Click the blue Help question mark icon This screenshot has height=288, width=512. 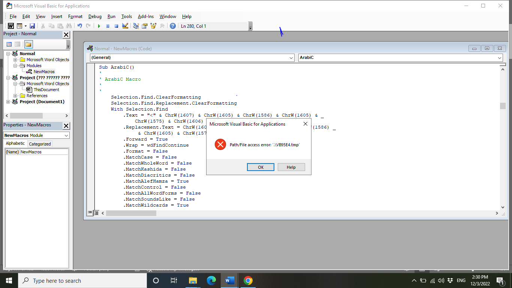(172, 26)
